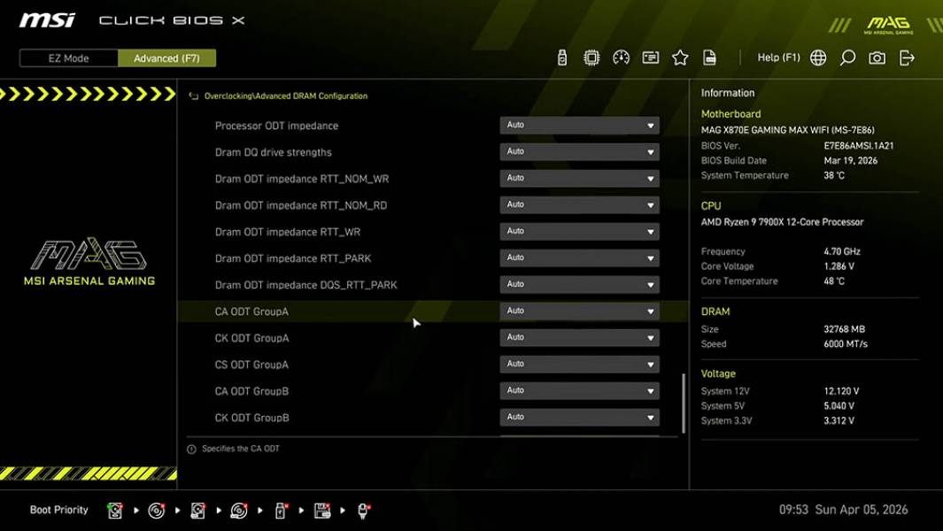Open the M-Flash USB utility icon
The width and height of the screenshot is (943, 531).
560,57
